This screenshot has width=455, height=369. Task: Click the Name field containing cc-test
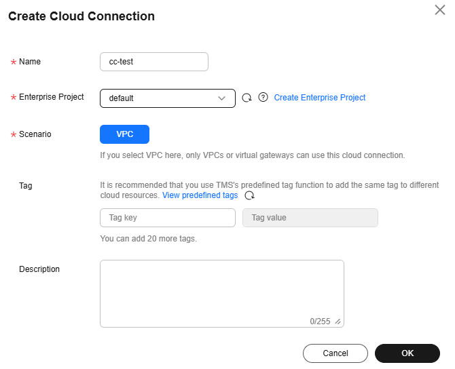tap(154, 62)
